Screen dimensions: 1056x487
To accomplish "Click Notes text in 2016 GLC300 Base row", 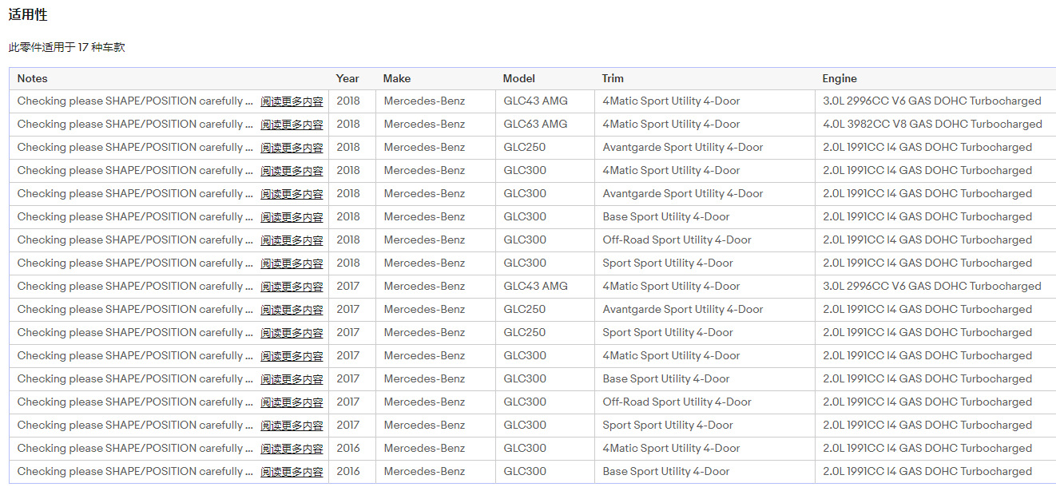I will tap(135, 471).
